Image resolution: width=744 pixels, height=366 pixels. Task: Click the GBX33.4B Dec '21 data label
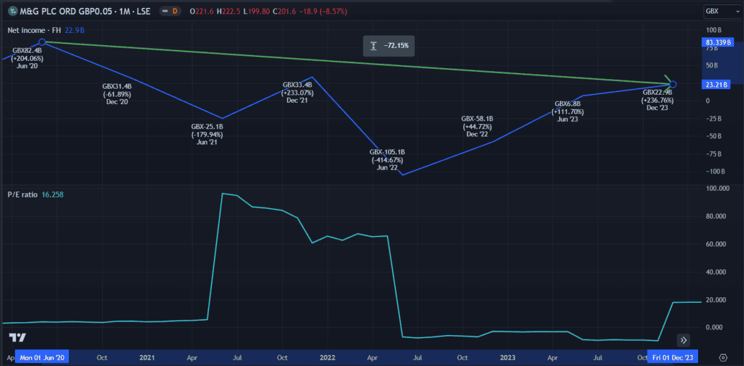[298, 93]
